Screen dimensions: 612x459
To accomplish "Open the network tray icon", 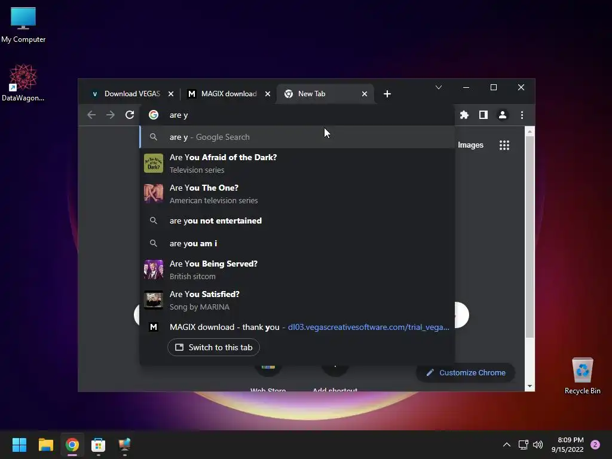I will click(x=523, y=445).
